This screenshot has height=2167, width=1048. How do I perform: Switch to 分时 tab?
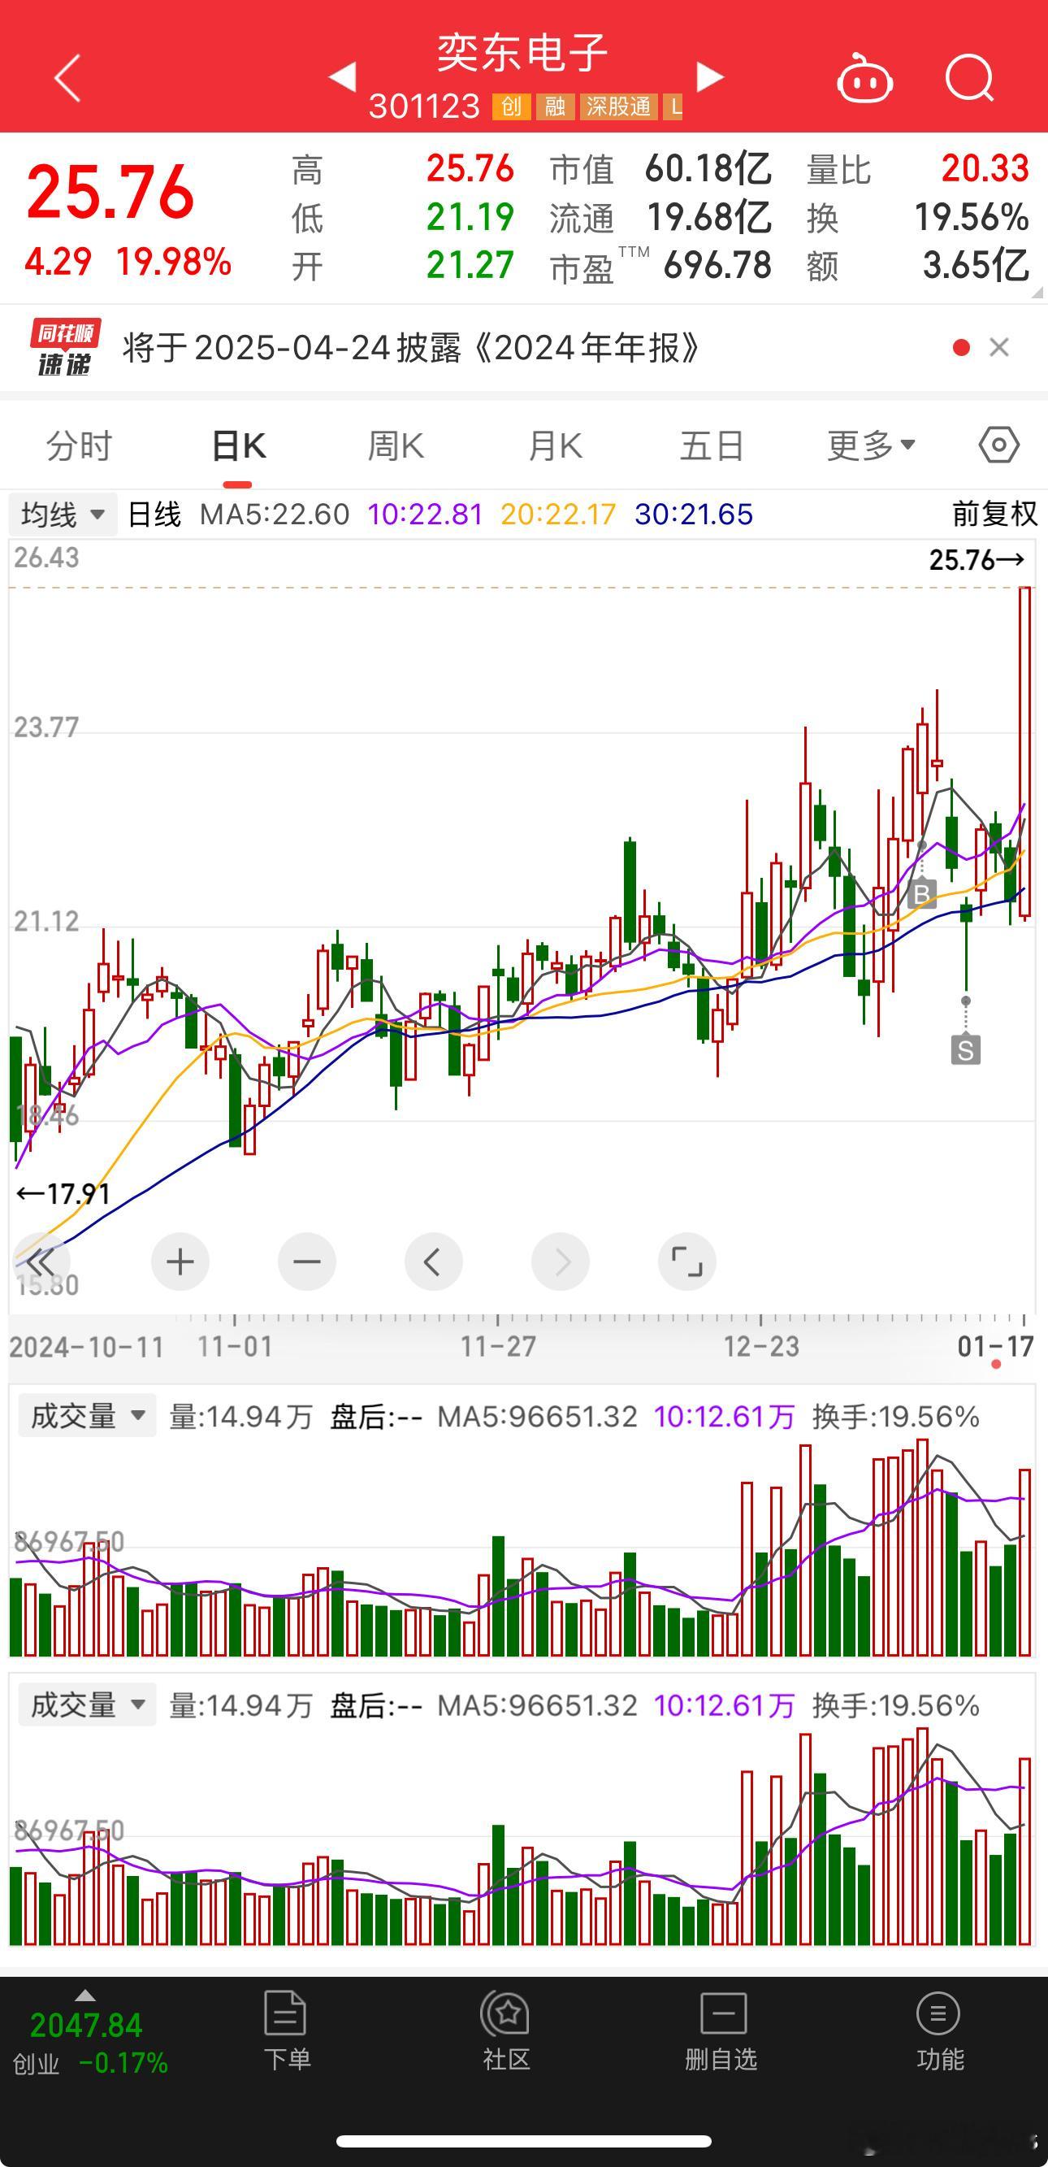pos(79,445)
